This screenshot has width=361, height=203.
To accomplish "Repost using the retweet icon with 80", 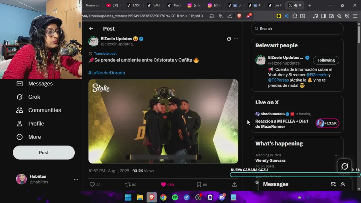I will point(128,184).
